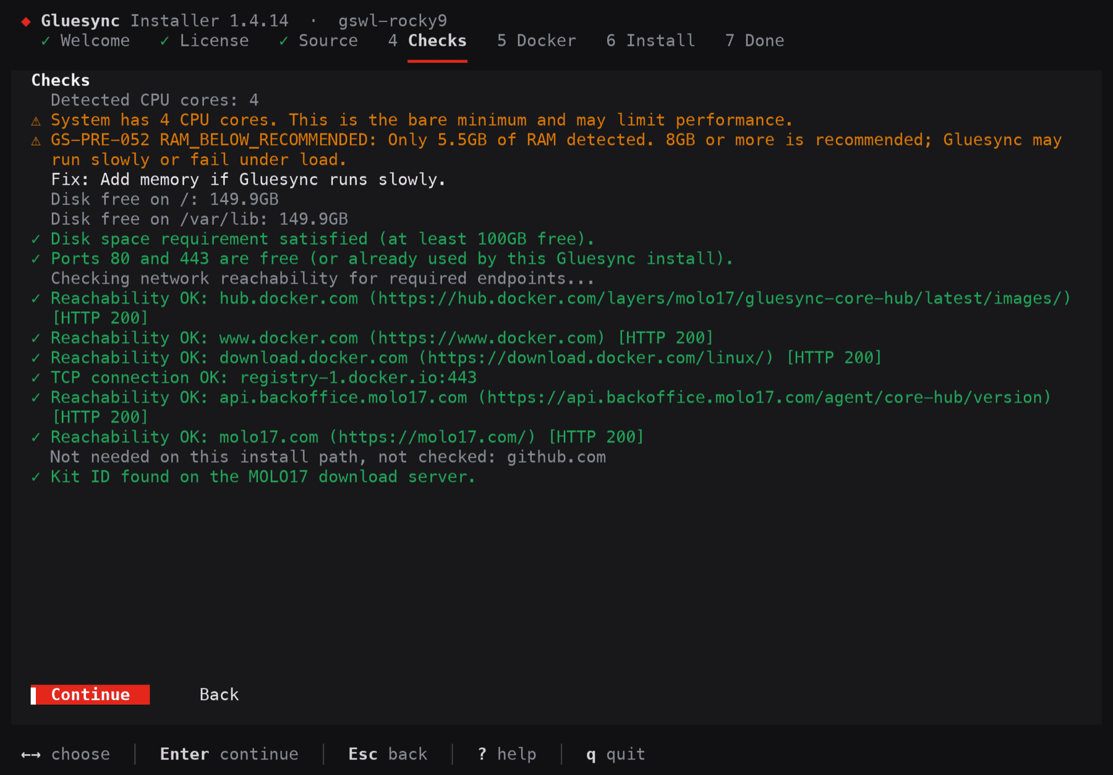Screen dimensions: 1113x775
Task: Click the checkmark beside hub.docker.com reachability
Action: 36,299
